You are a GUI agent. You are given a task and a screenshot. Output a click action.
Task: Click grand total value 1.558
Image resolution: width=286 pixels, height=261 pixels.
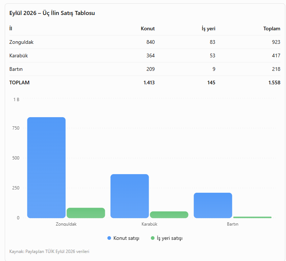click(x=274, y=82)
